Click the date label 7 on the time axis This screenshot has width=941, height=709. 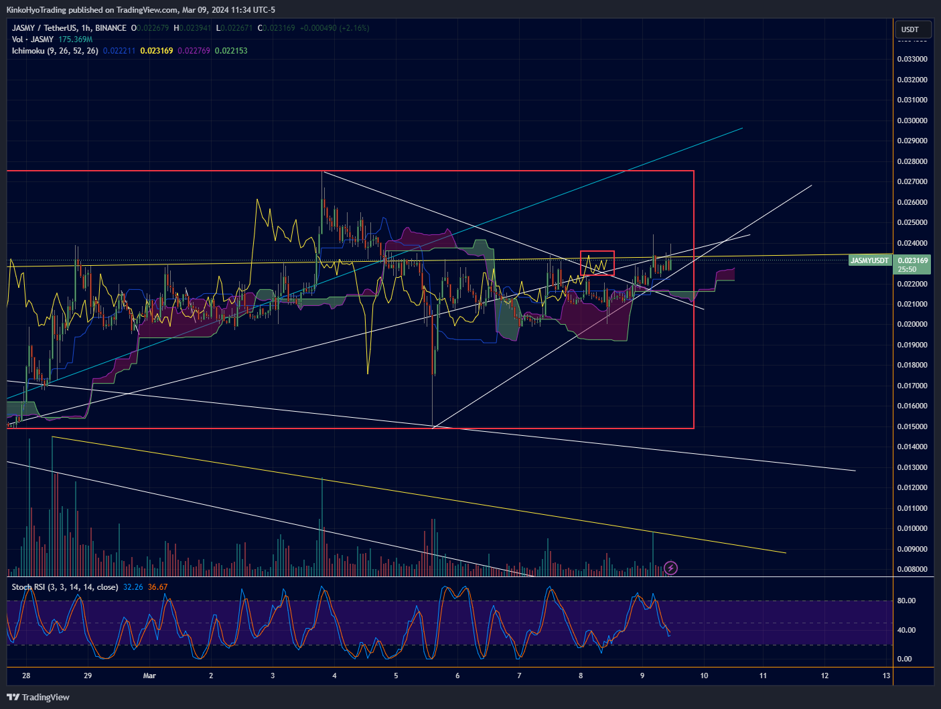coord(519,676)
